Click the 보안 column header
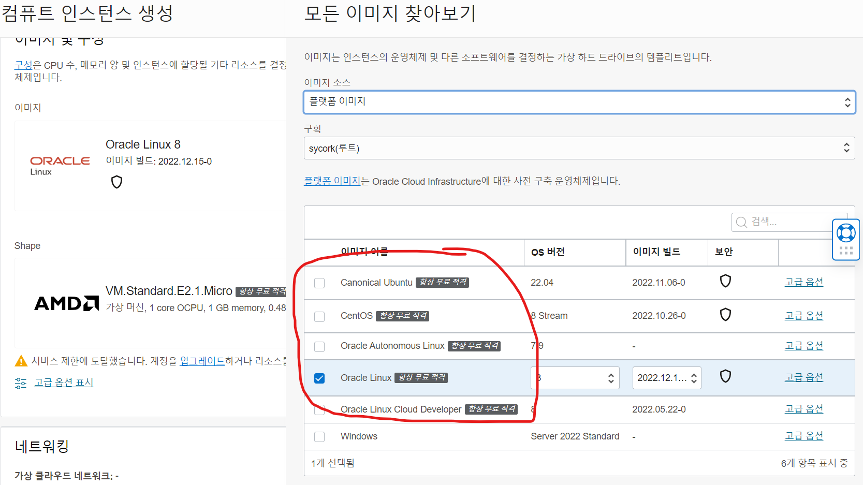This screenshot has width=863, height=485. click(724, 252)
